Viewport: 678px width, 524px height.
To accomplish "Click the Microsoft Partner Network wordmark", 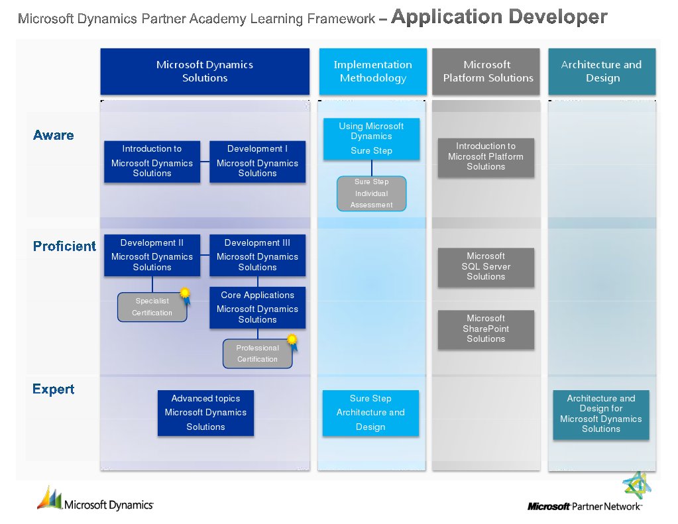I will tap(585, 506).
